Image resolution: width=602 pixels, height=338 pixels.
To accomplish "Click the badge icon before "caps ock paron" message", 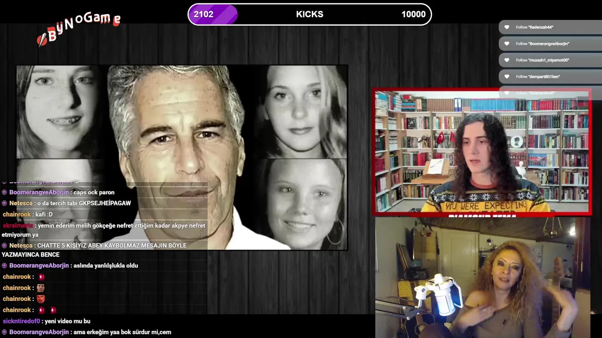I will tap(5, 192).
